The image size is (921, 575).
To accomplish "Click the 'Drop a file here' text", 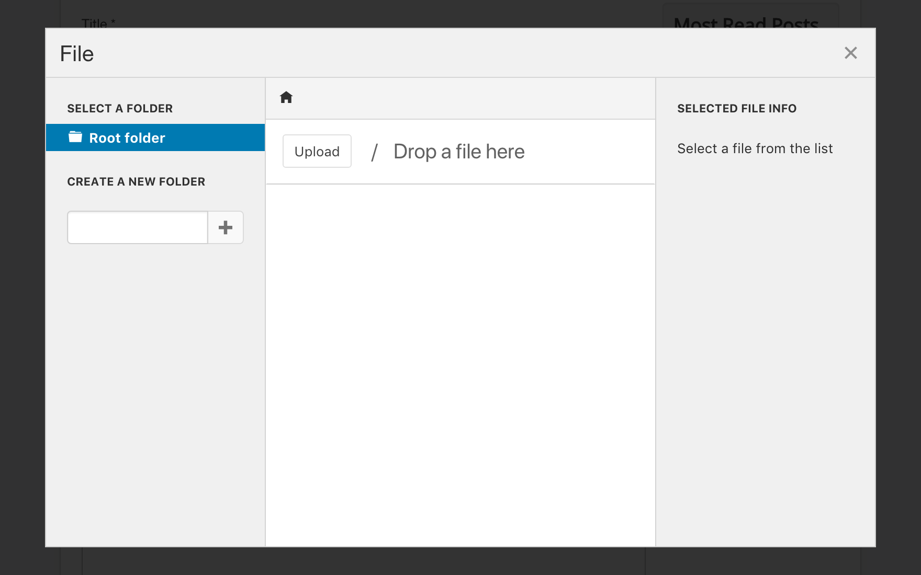I will pyautogui.click(x=459, y=152).
